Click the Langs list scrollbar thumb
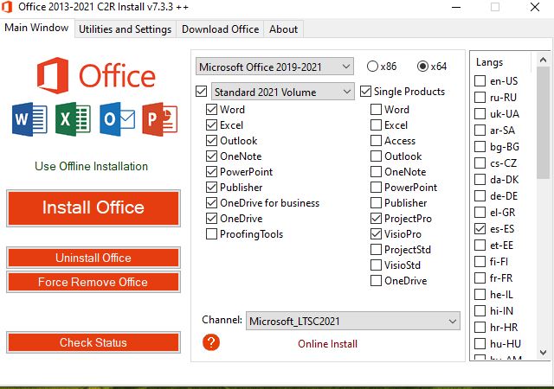This screenshot has width=554, height=389. 543,123
